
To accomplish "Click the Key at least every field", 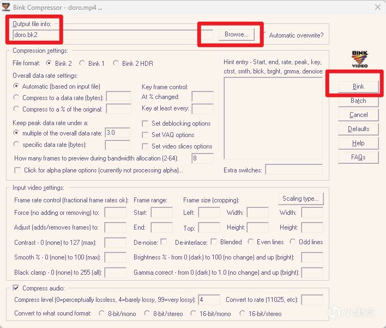I will click(x=202, y=109).
